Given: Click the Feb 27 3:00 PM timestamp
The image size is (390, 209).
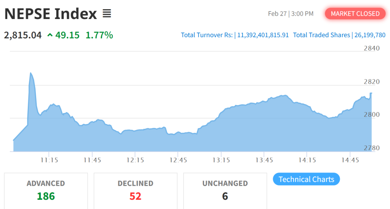Looking at the screenshot, I should [291, 14].
